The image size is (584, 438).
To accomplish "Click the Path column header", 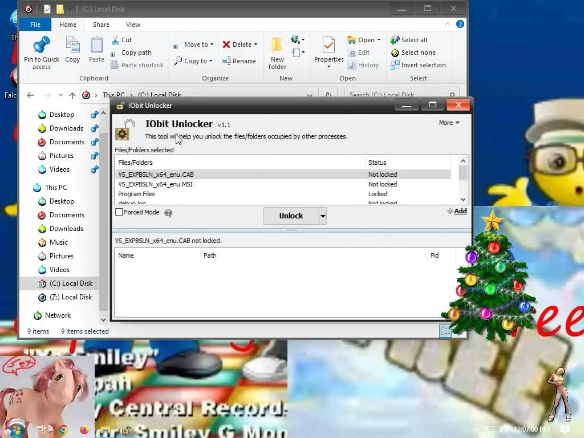I will pos(313,255).
